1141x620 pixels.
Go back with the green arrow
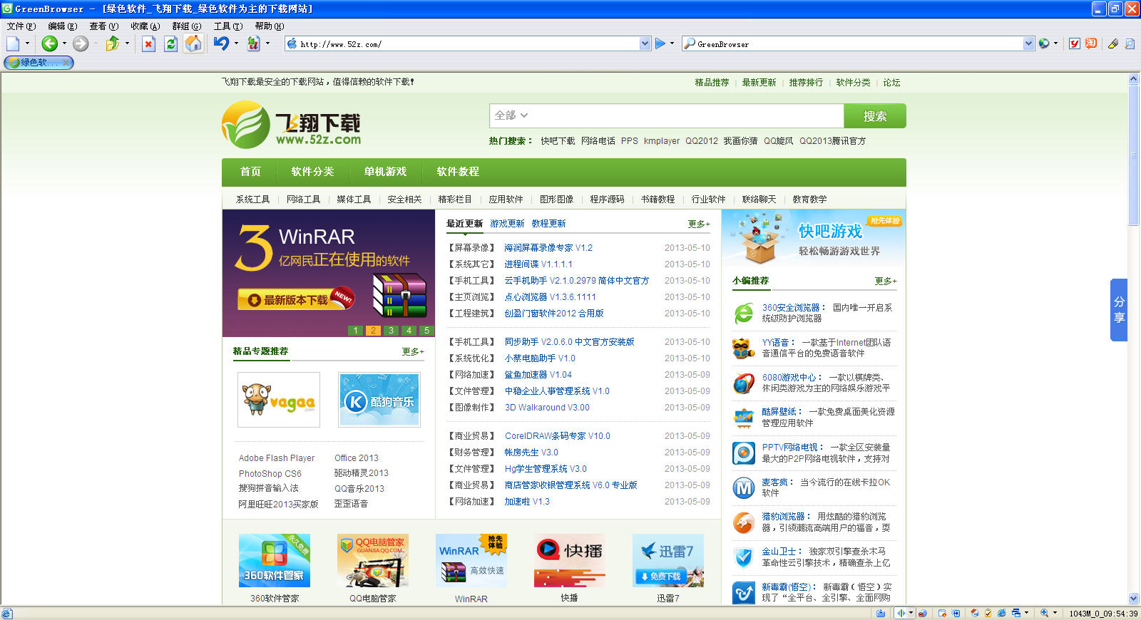pos(49,43)
